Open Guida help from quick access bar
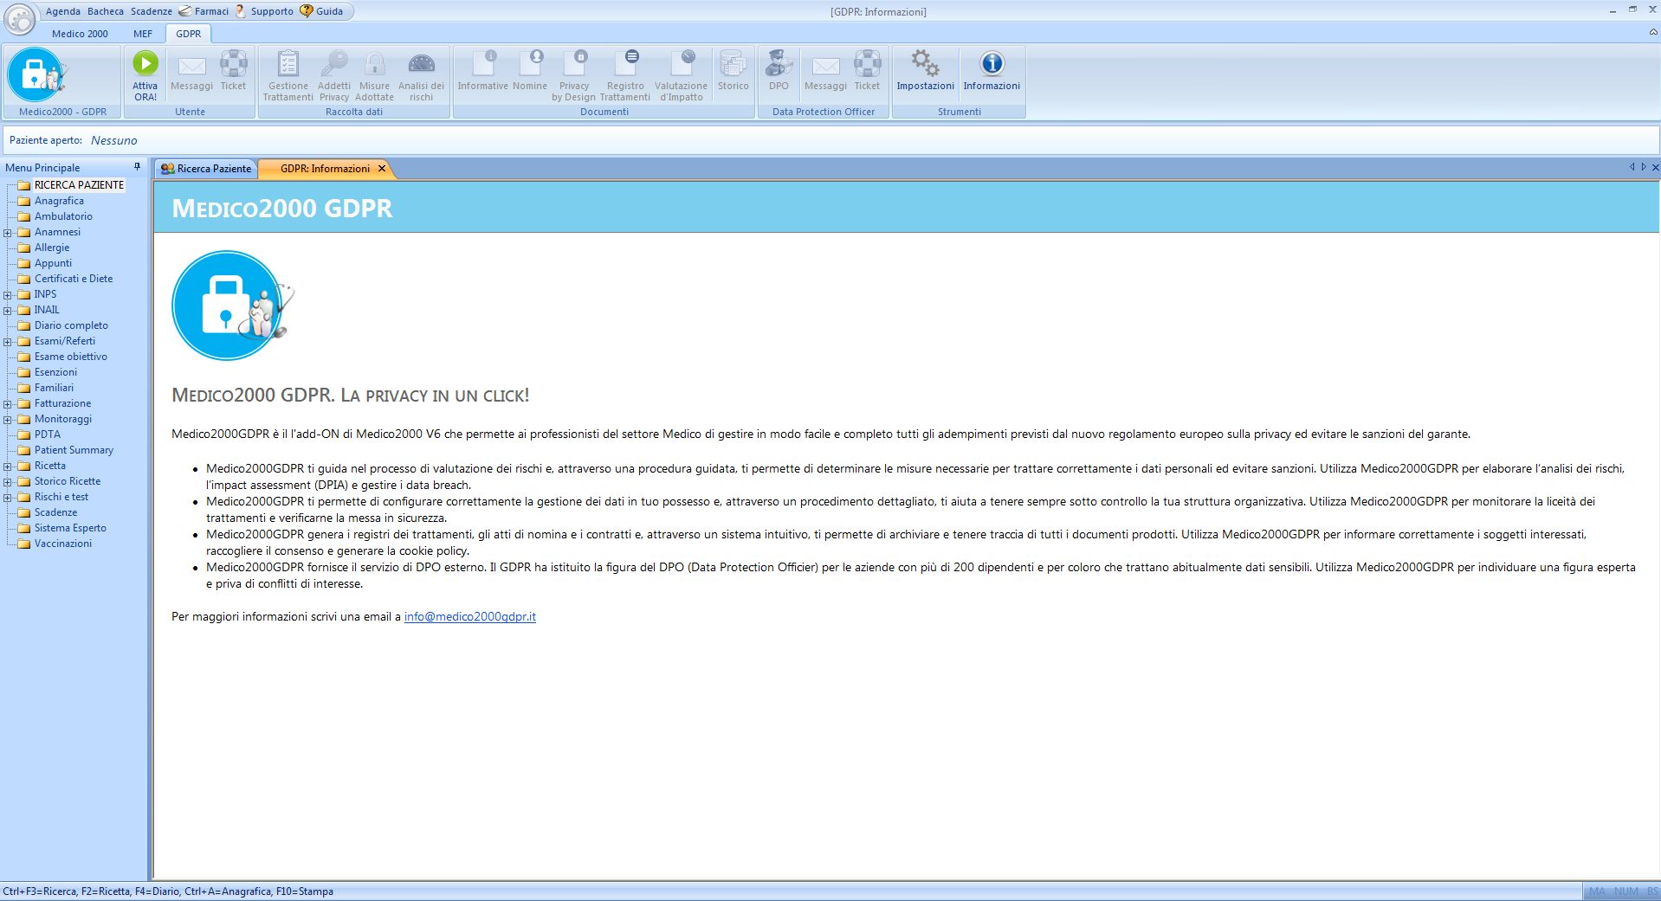1661x901 pixels. tap(322, 11)
